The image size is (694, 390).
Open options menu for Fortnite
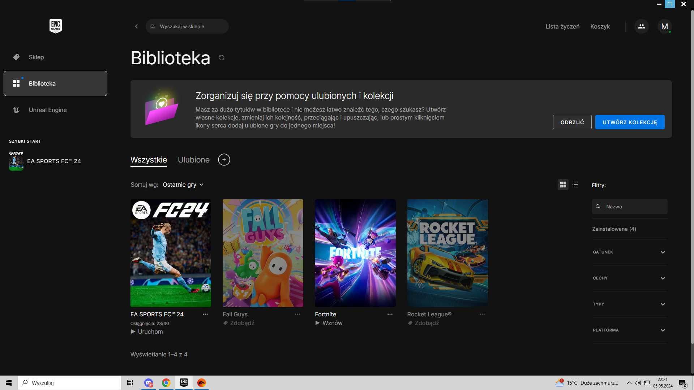(390, 314)
